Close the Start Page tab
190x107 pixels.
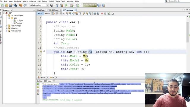[x=47, y=10]
